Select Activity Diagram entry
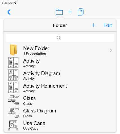This screenshot has height=134, width=120. 60,75
